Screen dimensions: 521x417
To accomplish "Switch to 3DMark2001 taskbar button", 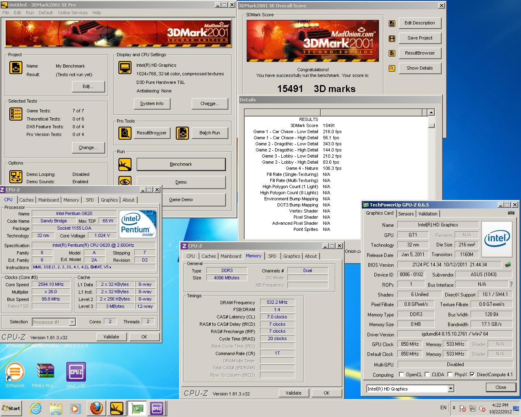I will [117, 408].
